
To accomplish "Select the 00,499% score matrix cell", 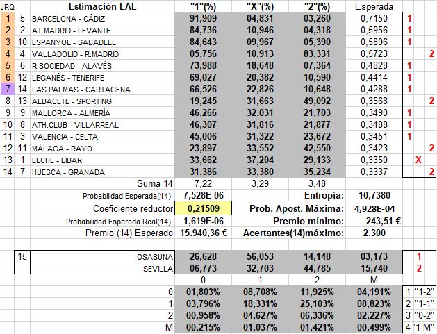I will 374,327.
